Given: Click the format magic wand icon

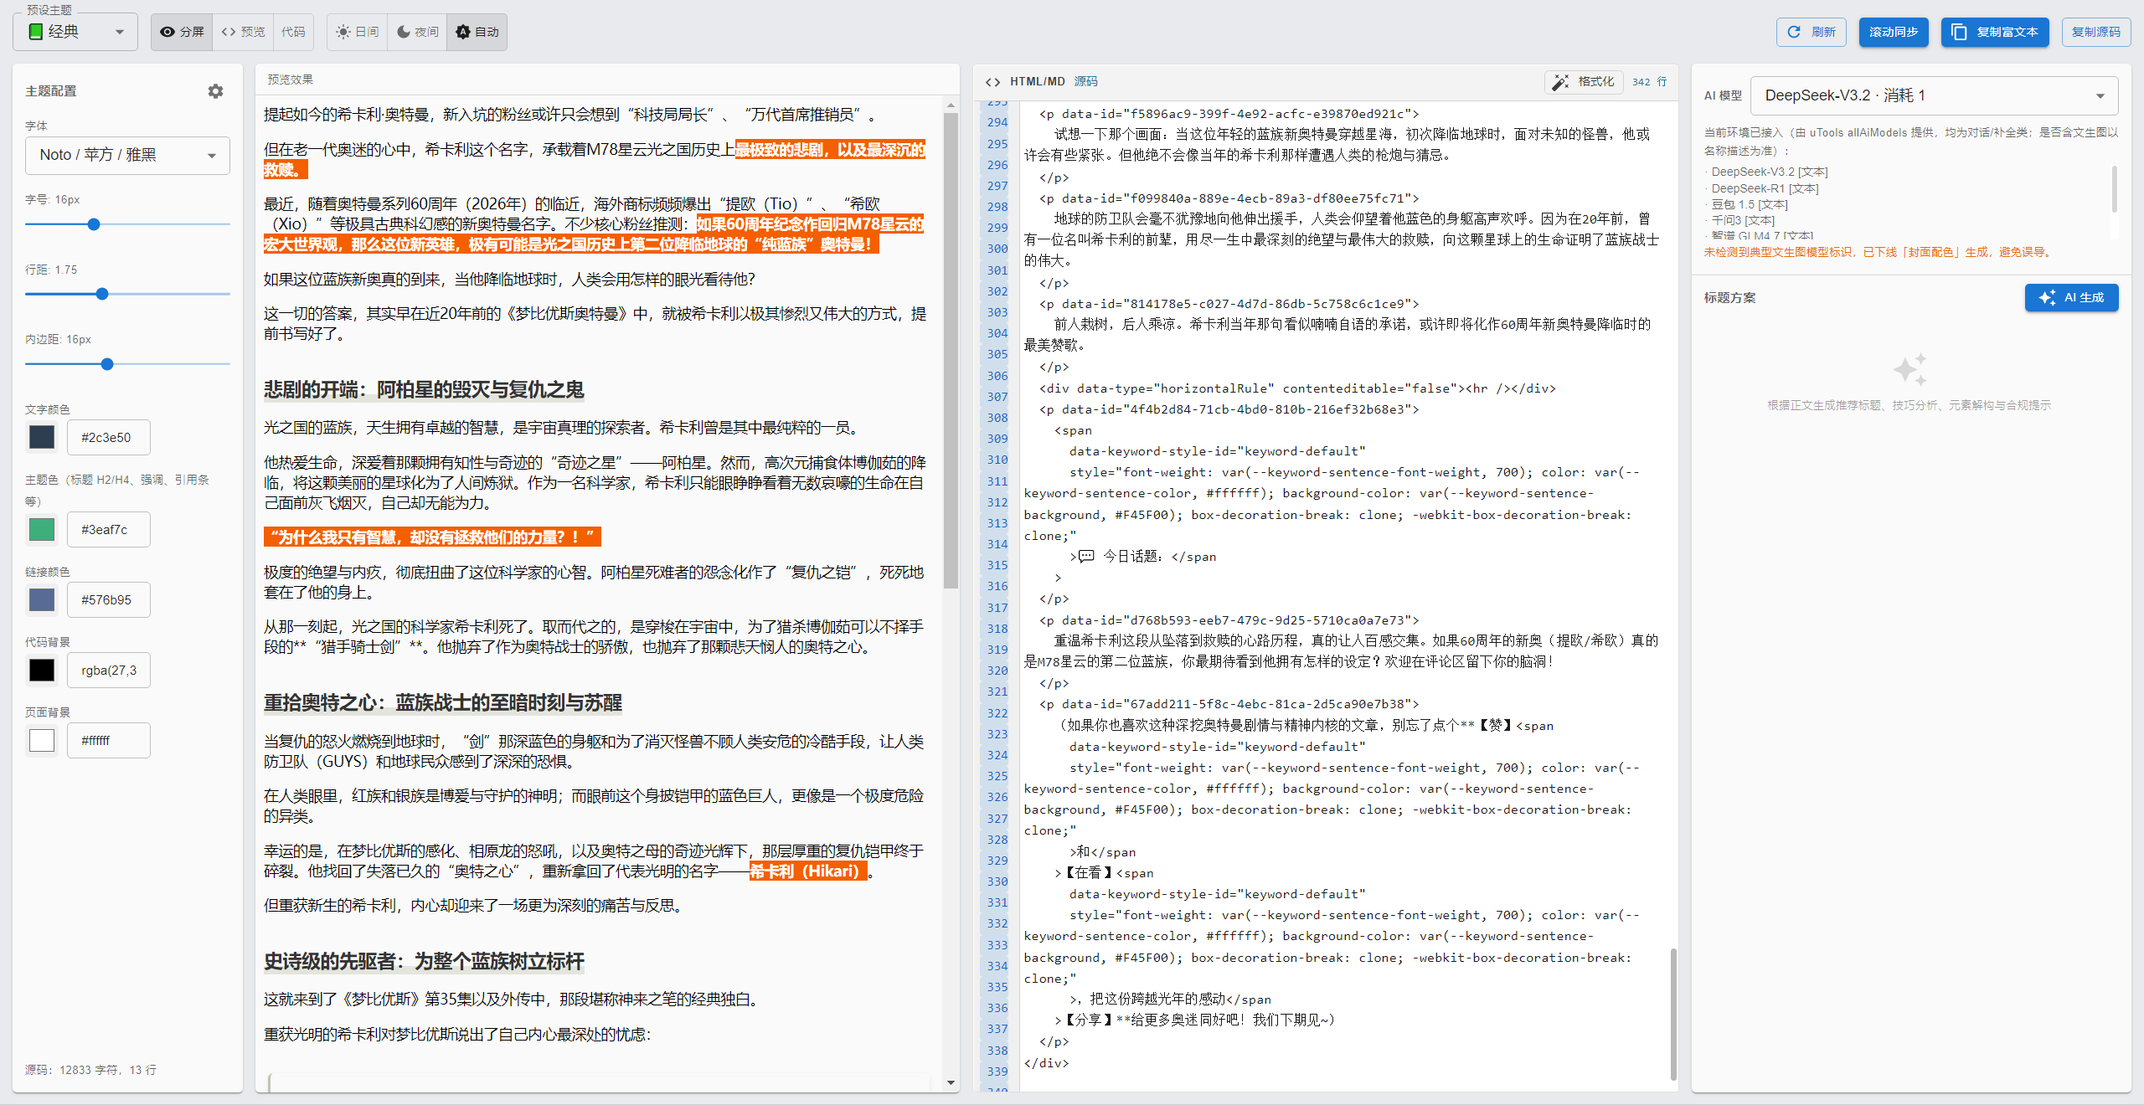Looking at the screenshot, I should 1560,82.
